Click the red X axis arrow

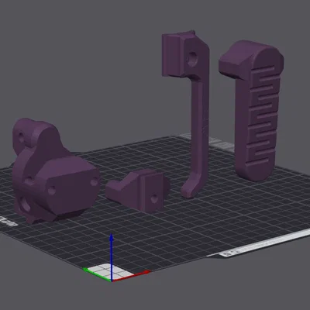coord(131,276)
